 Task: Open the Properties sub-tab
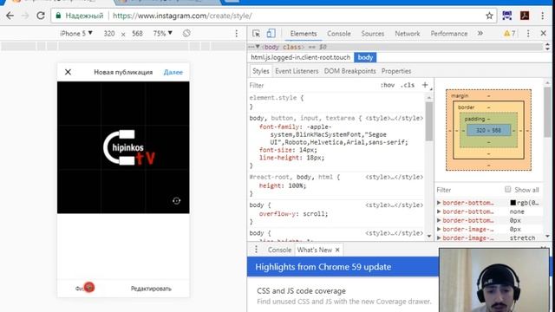[396, 71]
